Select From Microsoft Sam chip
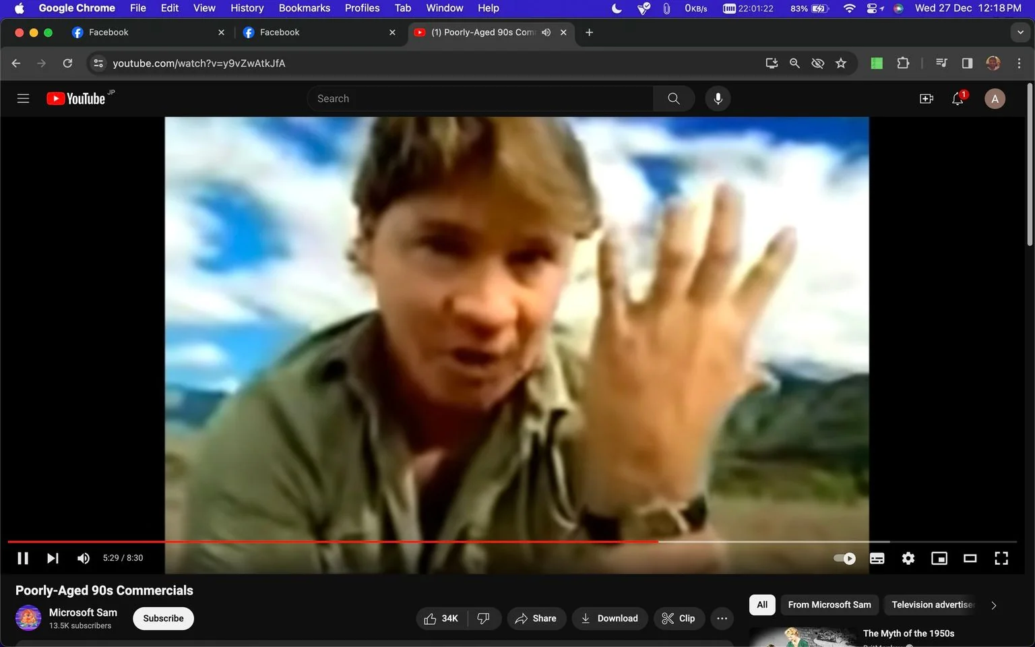Screen dimensions: 1035x647 click(x=829, y=605)
